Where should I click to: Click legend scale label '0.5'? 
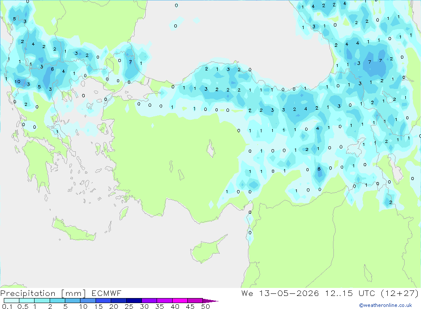[23, 306]
